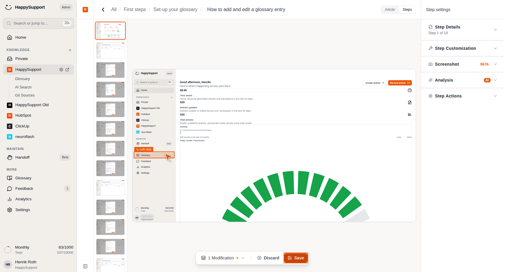Open the Home page icon
This screenshot has width=505, height=272.
pyautogui.click(x=10, y=37)
